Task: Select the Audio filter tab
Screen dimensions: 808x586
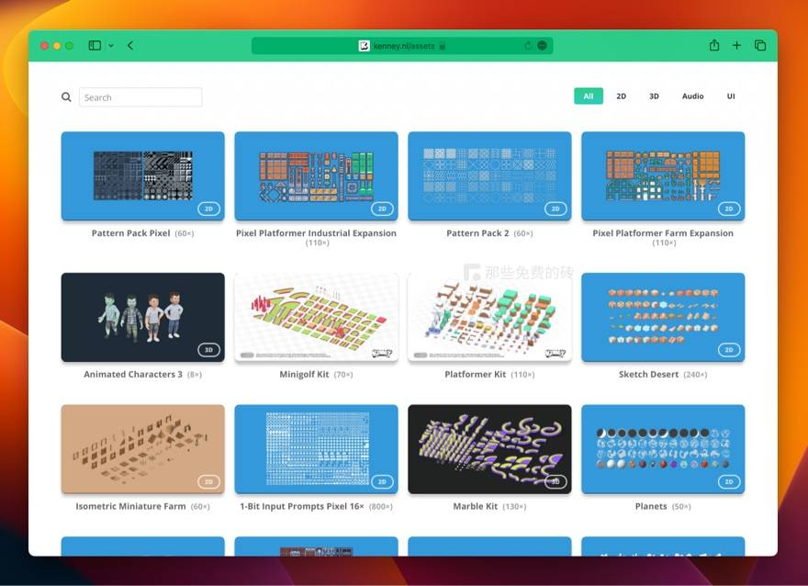Action: [x=692, y=96]
